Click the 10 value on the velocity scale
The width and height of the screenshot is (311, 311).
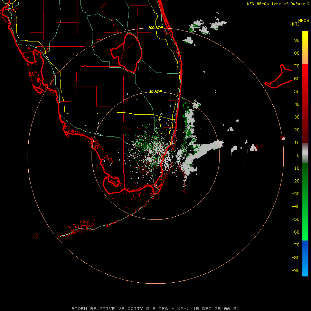(297, 143)
